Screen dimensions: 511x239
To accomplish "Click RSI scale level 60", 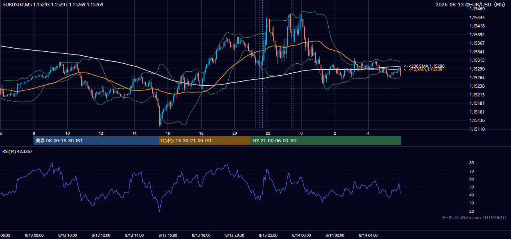I will click(471, 179).
